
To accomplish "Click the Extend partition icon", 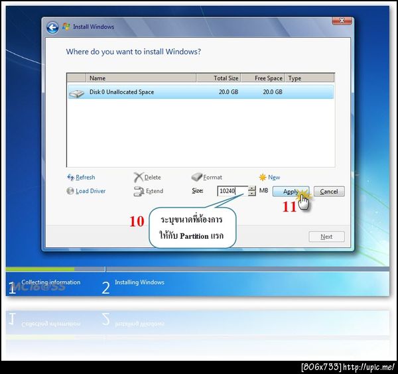I will coord(139,192).
